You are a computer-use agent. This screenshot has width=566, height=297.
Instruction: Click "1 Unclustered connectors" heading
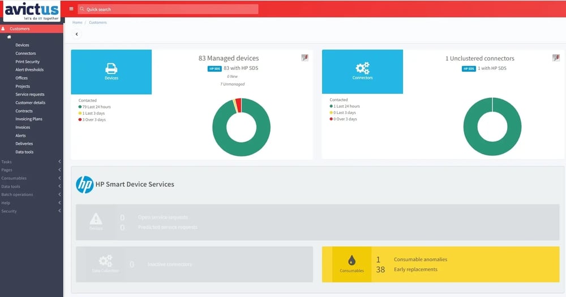point(480,58)
